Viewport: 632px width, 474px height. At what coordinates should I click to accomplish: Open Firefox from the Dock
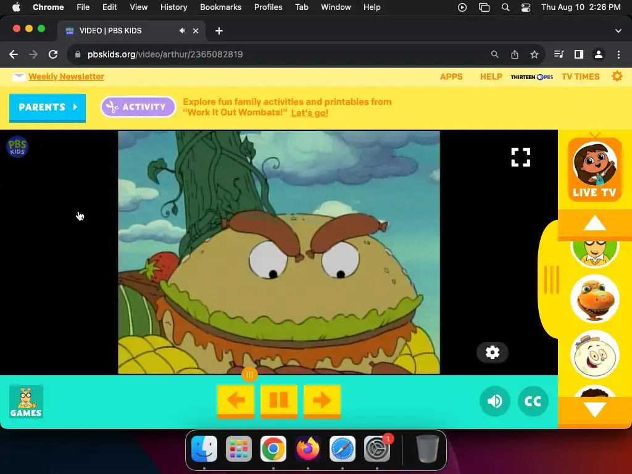pyautogui.click(x=308, y=449)
